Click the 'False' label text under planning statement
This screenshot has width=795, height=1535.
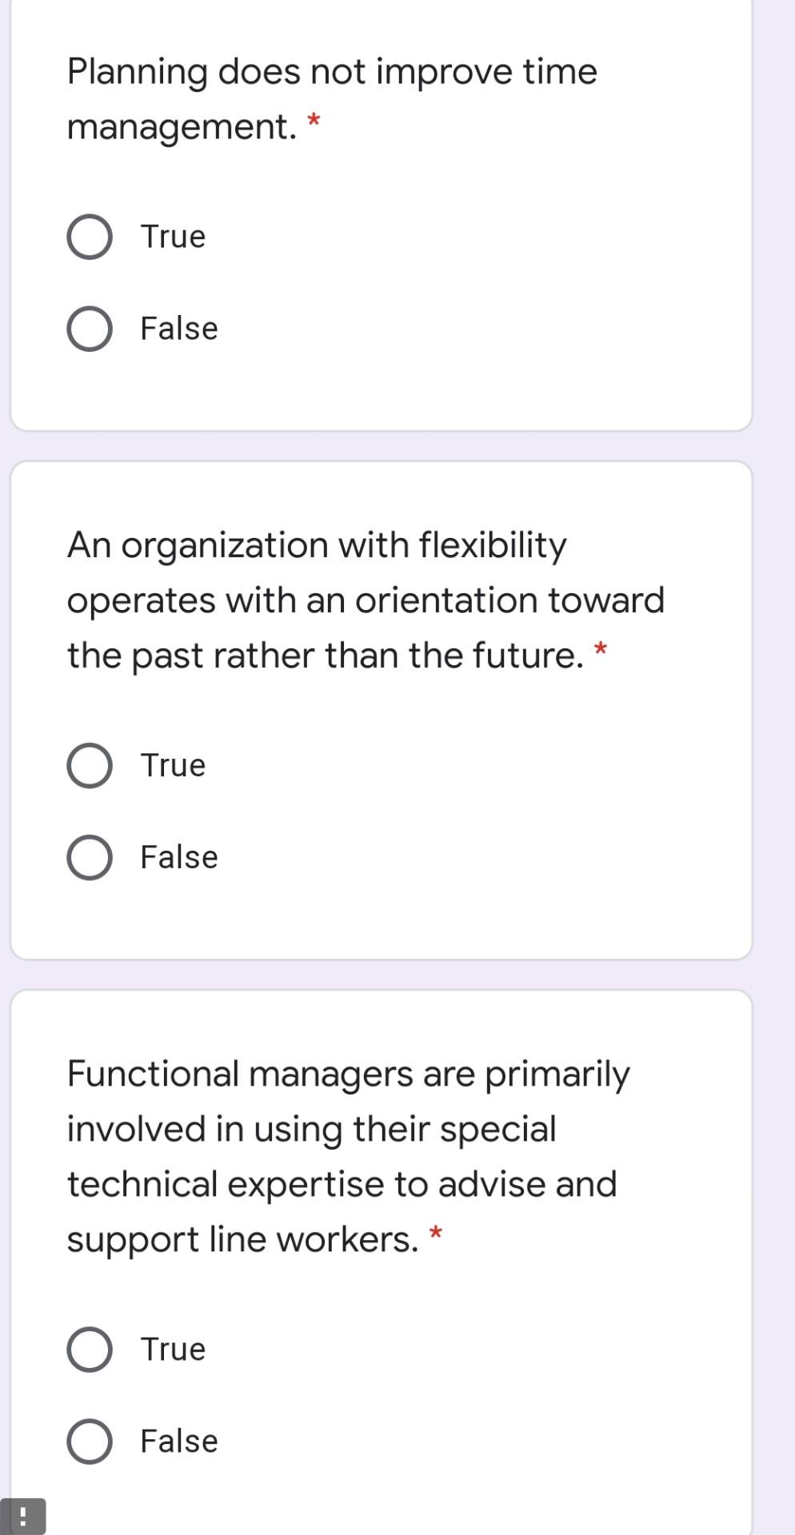tap(179, 329)
